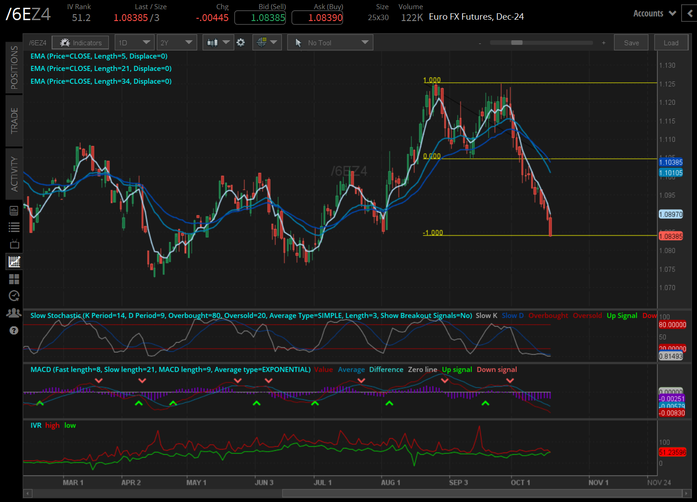Screen dimensions: 697x502
Task: Select the active chart icon in sidebar
Action: 14,262
